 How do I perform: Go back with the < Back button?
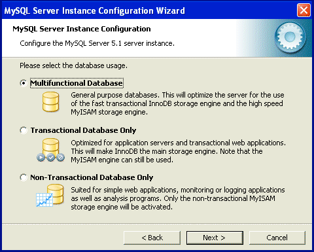(152, 238)
